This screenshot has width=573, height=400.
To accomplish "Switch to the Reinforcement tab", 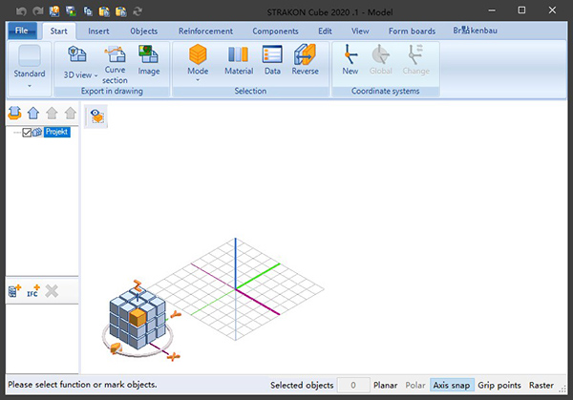I will (x=205, y=32).
